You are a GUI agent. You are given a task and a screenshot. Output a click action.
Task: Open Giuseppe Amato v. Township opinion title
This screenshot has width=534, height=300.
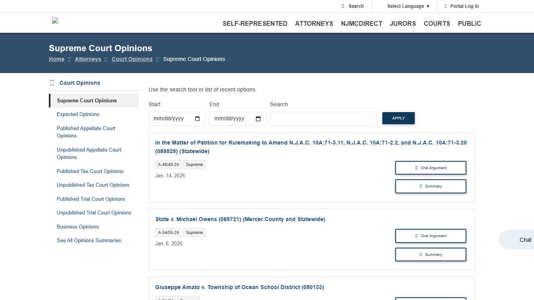coord(239,287)
